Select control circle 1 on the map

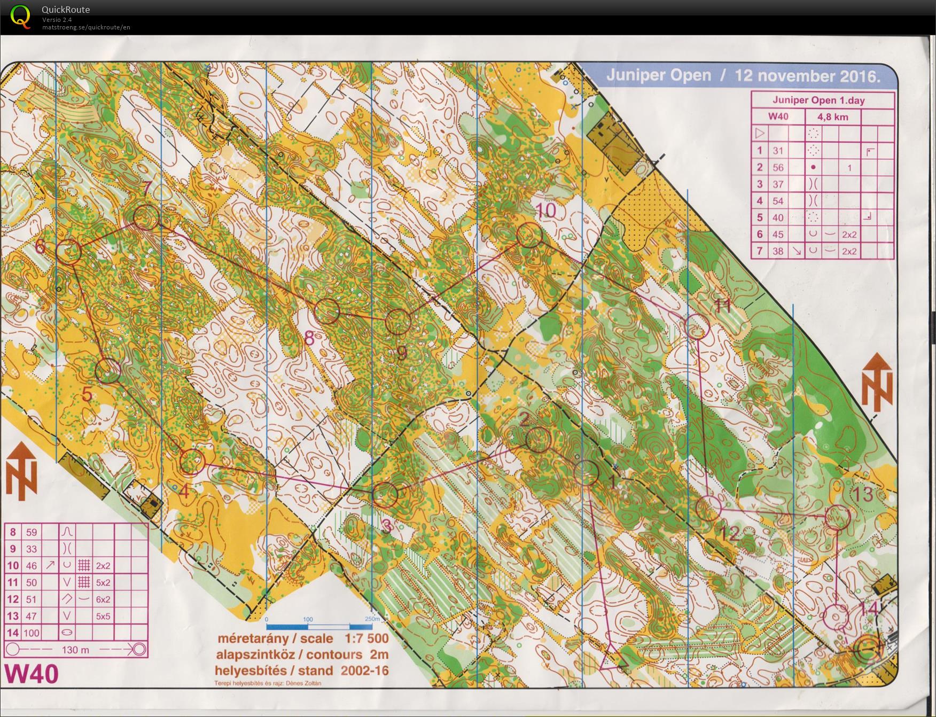pyautogui.click(x=587, y=473)
